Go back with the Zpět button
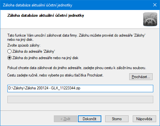Image resolution: width=160 pixels, height=126 pixels. (65, 119)
